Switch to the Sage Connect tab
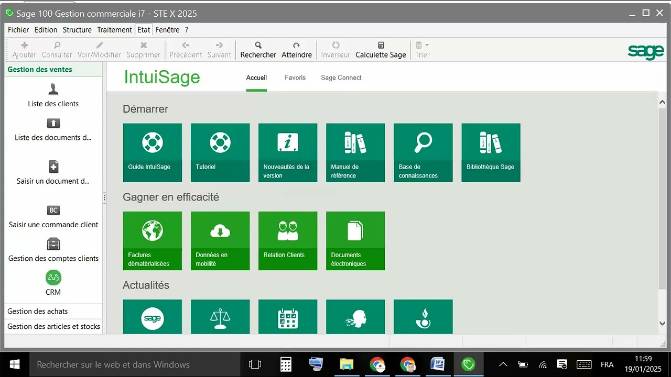671x377 pixels. [x=341, y=77]
